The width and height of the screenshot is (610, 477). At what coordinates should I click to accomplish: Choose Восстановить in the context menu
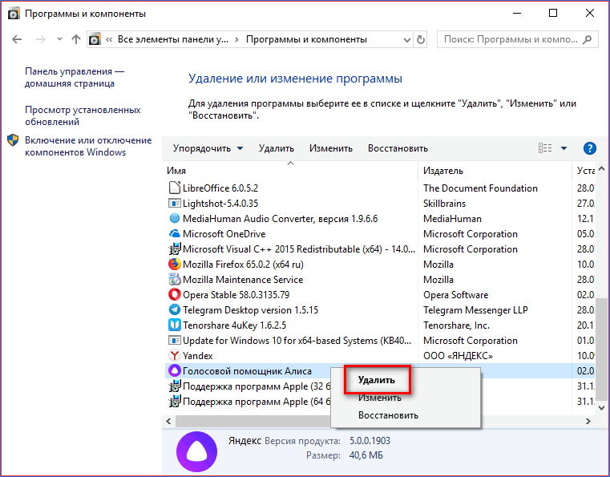[388, 415]
